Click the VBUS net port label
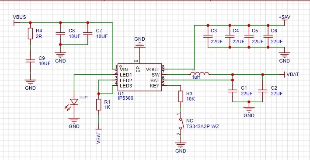This screenshot has width=310, height=160. tap(19, 17)
